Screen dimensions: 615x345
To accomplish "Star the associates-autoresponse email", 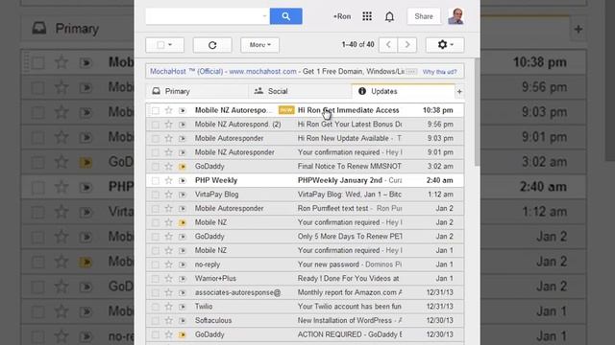I will pyautogui.click(x=169, y=292).
